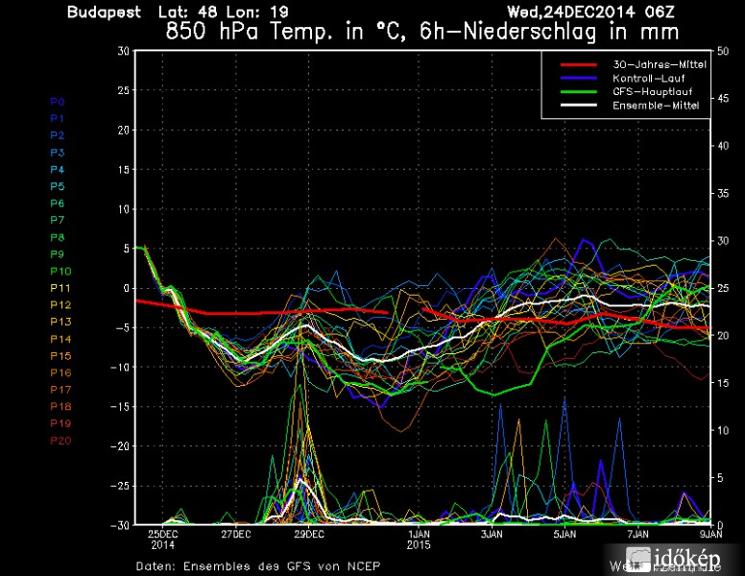Select the P16 ensemble member label
Viewport: 745px width, 576px height.
pyautogui.click(x=60, y=372)
